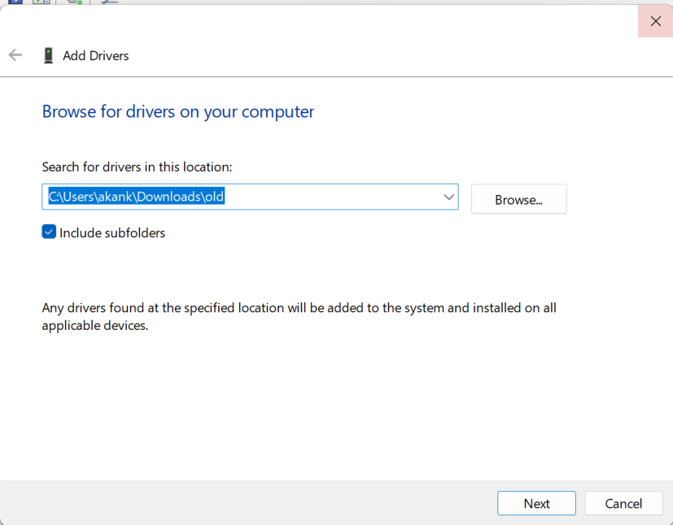Close the Add Drivers dialog

point(655,21)
